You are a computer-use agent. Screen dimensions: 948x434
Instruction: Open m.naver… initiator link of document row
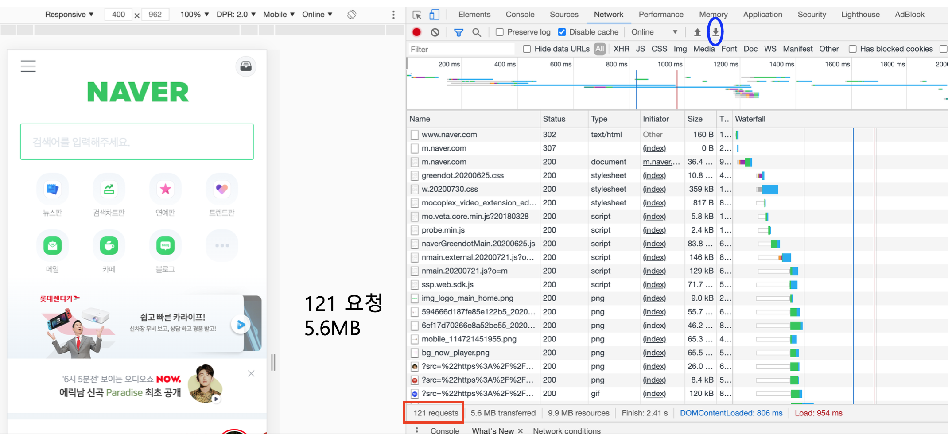pyautogui.click(x=661, y=162)
